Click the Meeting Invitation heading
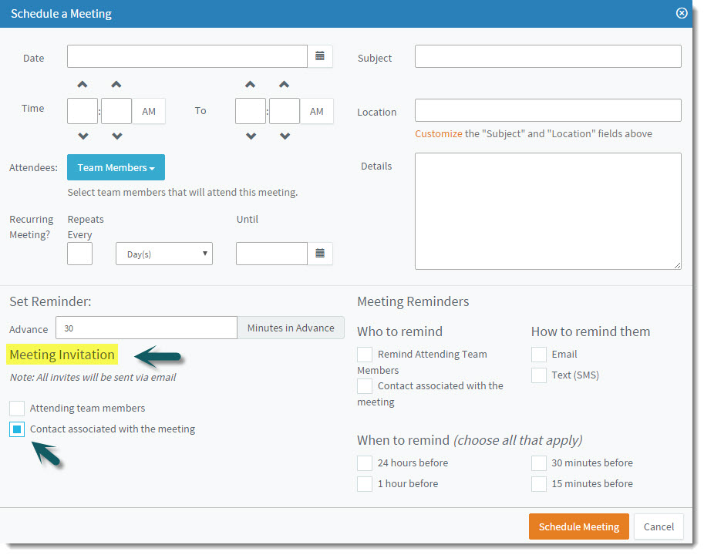Screen dimensions: 704x555 pos(62,355)
